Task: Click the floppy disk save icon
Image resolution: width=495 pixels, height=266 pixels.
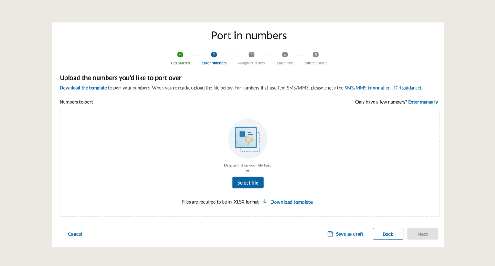Action: click(330, 234)
